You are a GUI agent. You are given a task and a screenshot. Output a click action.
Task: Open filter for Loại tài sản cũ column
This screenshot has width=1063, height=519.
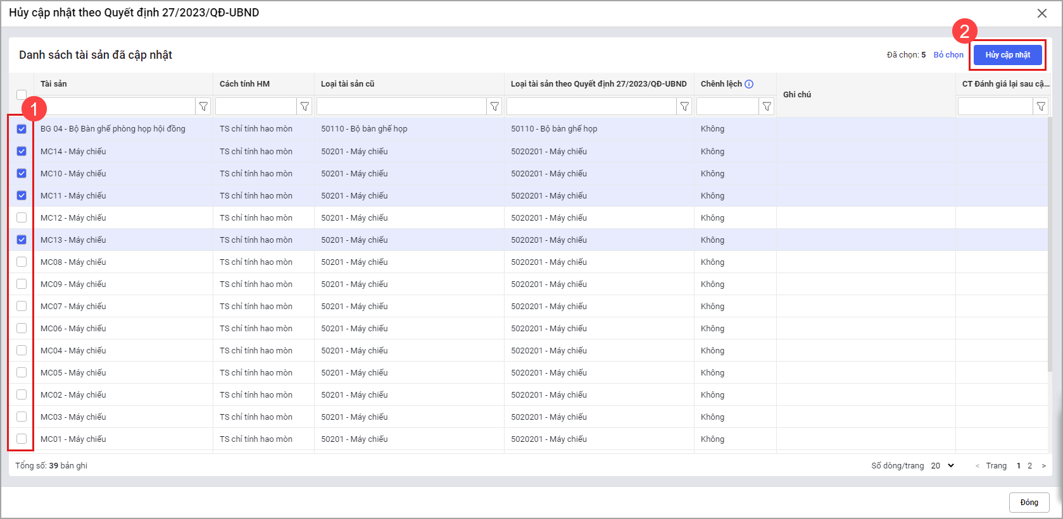494,107
